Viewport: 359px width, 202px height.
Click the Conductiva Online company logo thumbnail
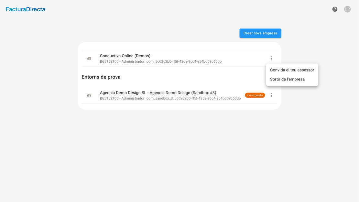[x=89, y=58]
